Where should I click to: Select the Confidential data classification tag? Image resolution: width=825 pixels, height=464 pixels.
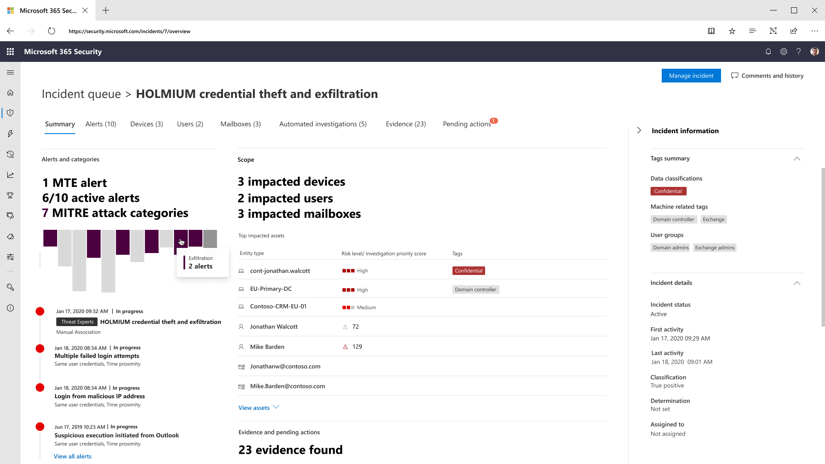tap(668, 191)
